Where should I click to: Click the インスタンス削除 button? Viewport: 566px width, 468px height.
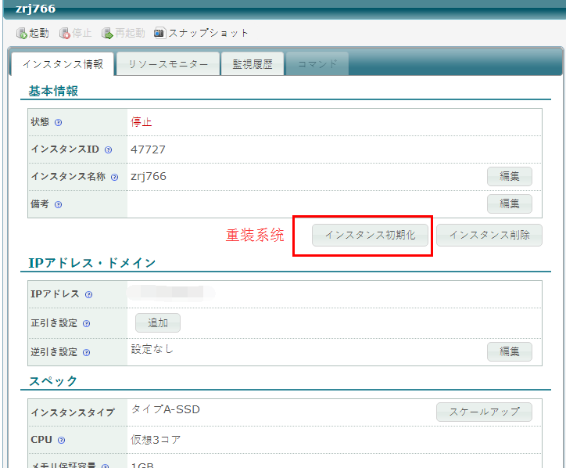489,236
